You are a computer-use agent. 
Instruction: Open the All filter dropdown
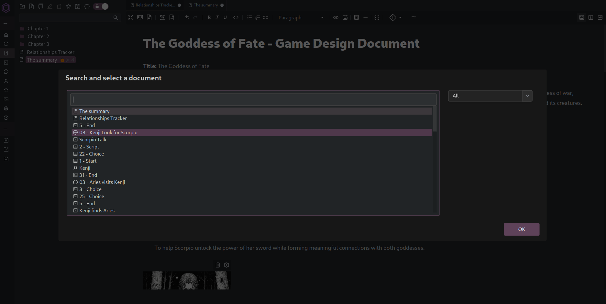coord(490,96)
